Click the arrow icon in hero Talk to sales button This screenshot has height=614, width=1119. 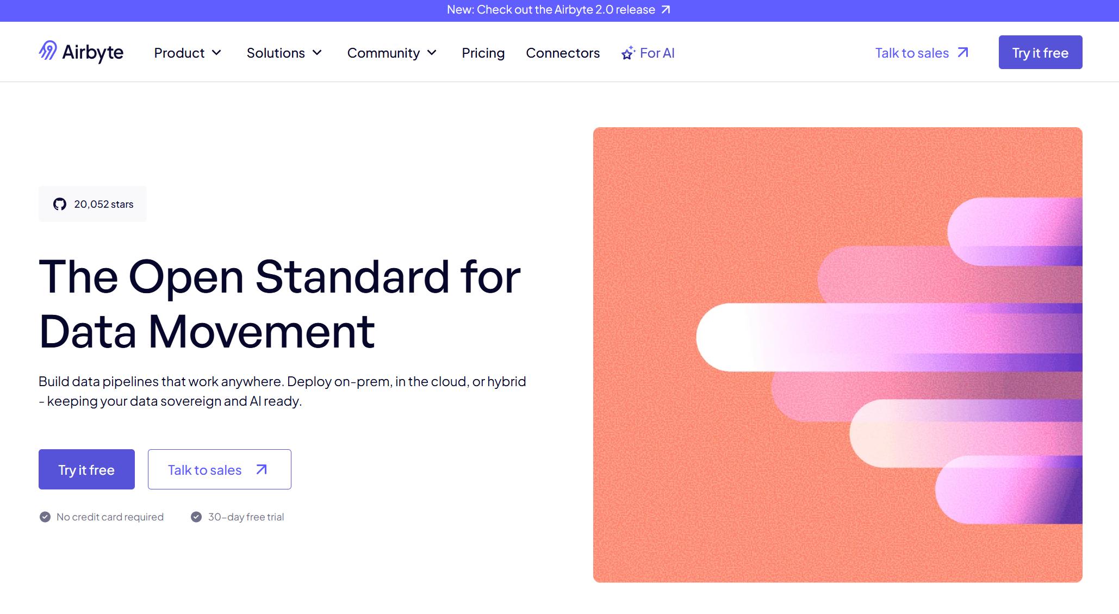(262, 469)
